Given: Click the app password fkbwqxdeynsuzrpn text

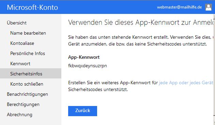Looking at the screenshot, I should (x=88, y=66).
